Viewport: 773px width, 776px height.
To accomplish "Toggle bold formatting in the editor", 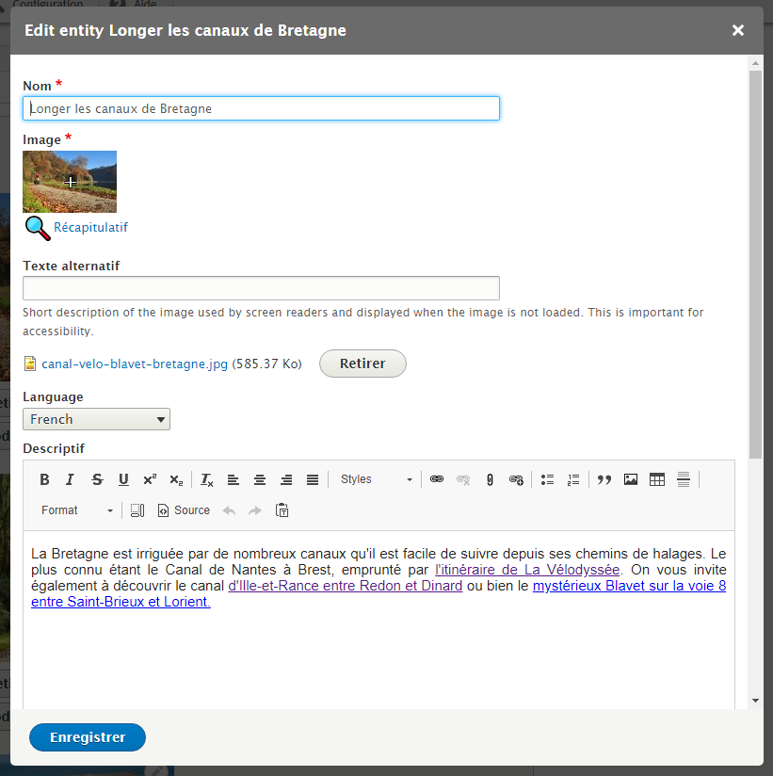I will point(44,479).
